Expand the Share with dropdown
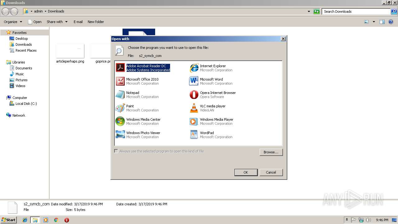The height and width of the screenshot is (224, 398). (57, 22)
